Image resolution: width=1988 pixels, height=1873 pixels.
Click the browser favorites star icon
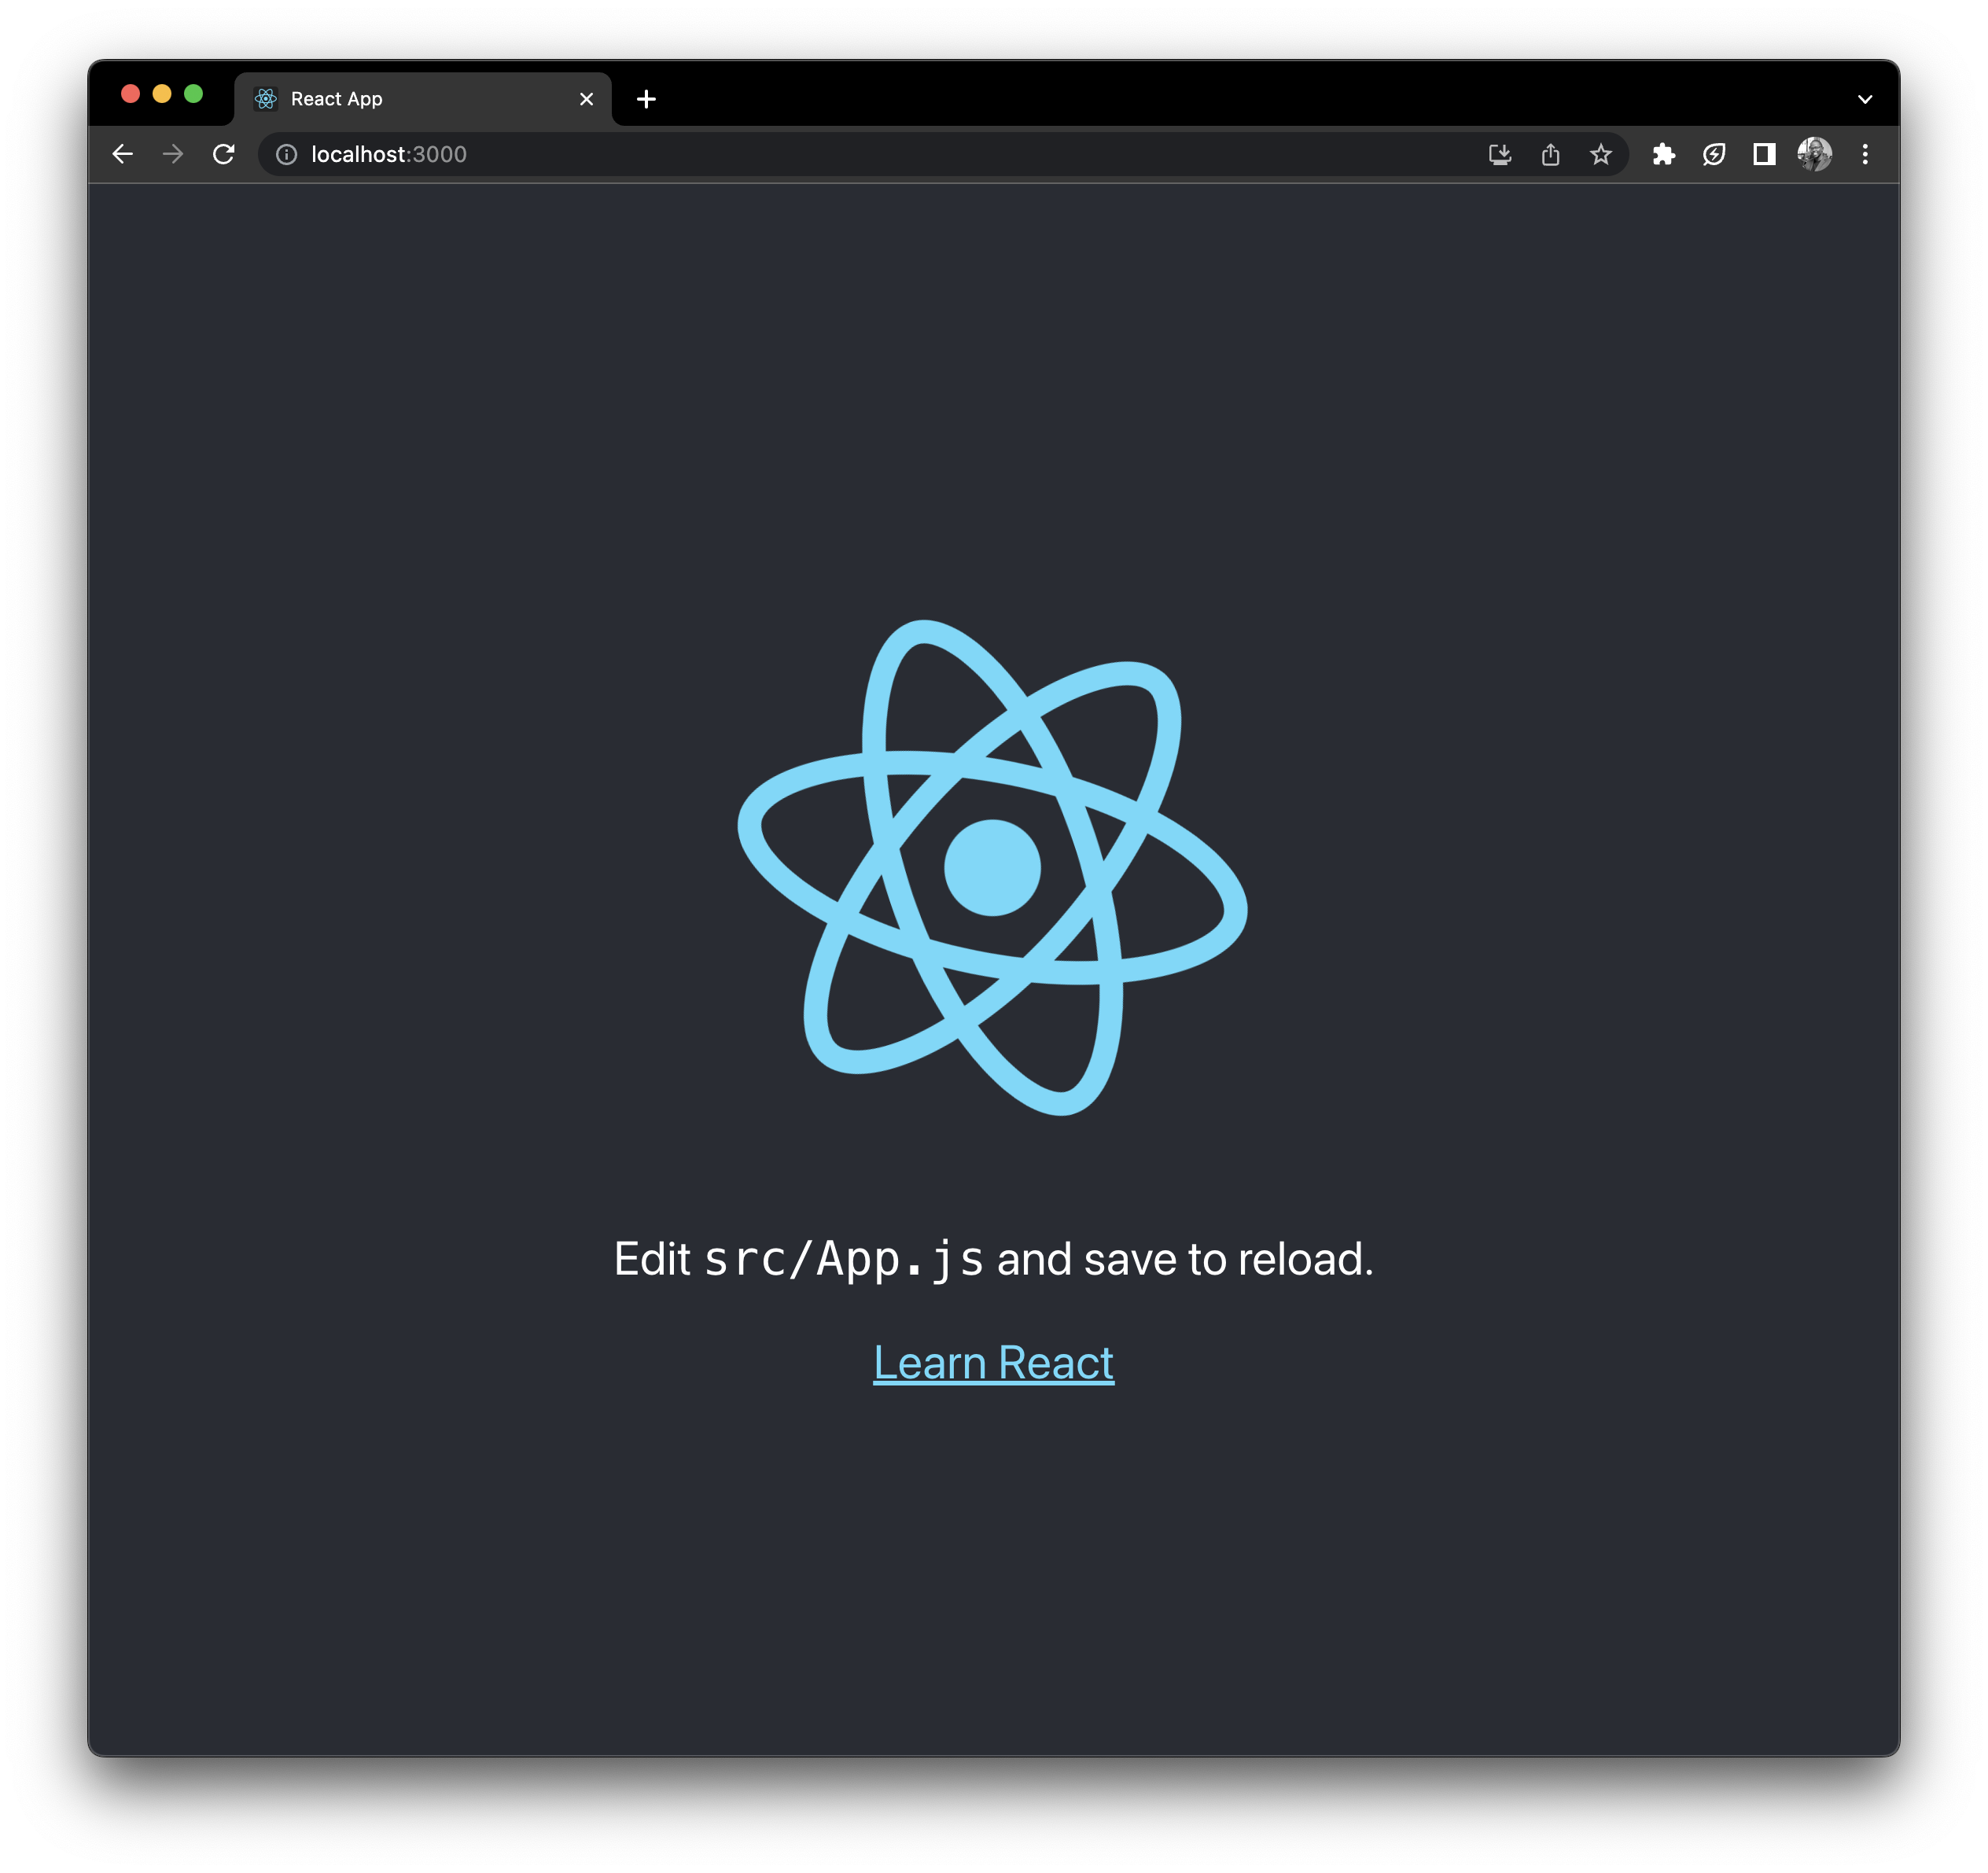click(1600, 153)
